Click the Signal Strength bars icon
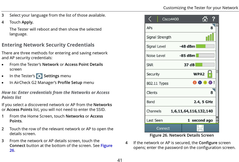This screenshot has height=162, width=239. [x=210, y=37]
